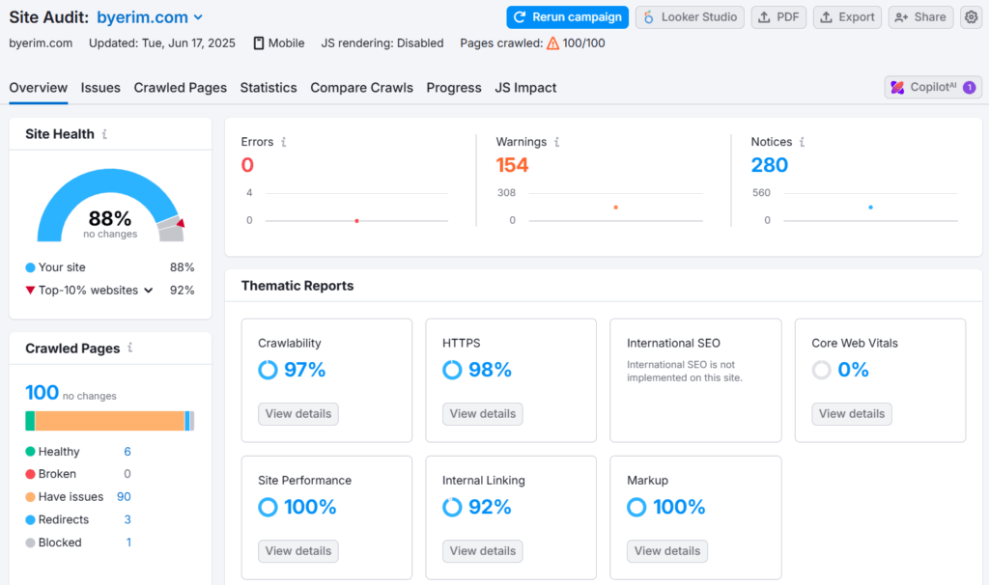Image resolution: width=989 pixels, height=585 pixels.
Task: View details for Site Performance
Action: [x=298, y=551]
